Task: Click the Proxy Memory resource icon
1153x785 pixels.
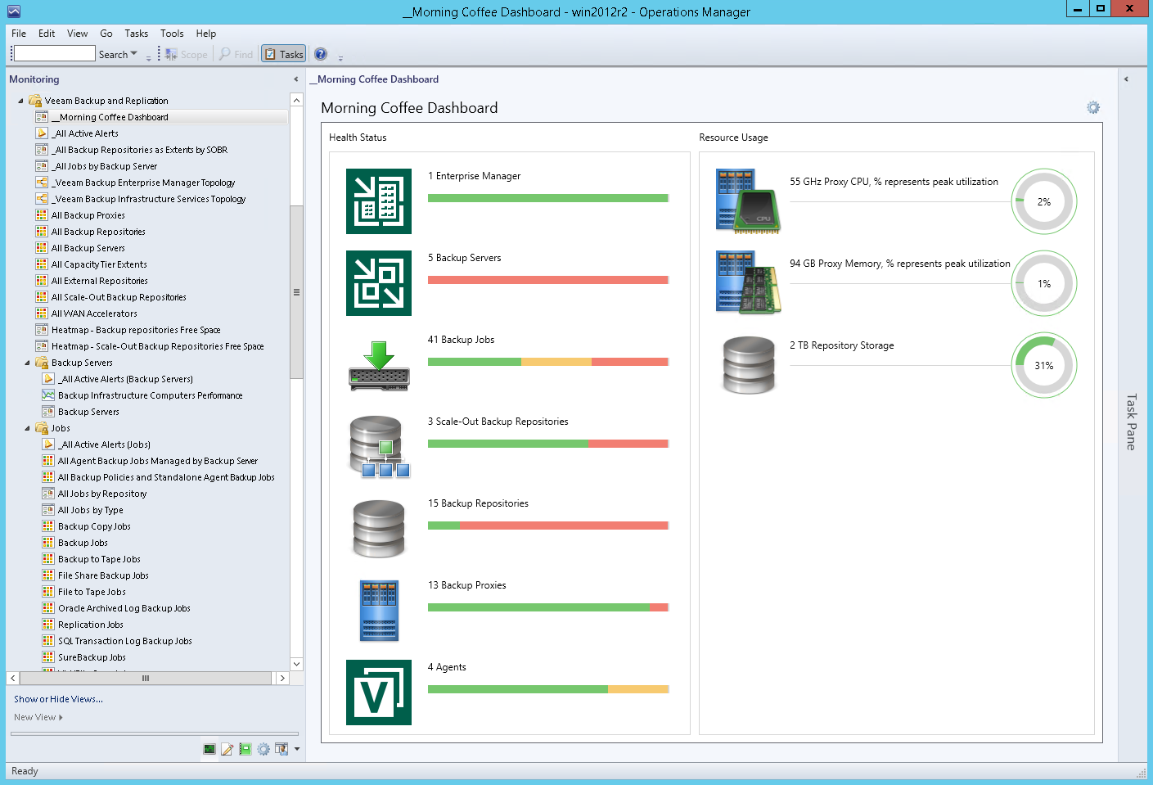Action: click(748, 283)
